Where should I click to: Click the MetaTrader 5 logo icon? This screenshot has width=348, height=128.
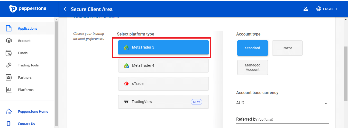(126, 47)
